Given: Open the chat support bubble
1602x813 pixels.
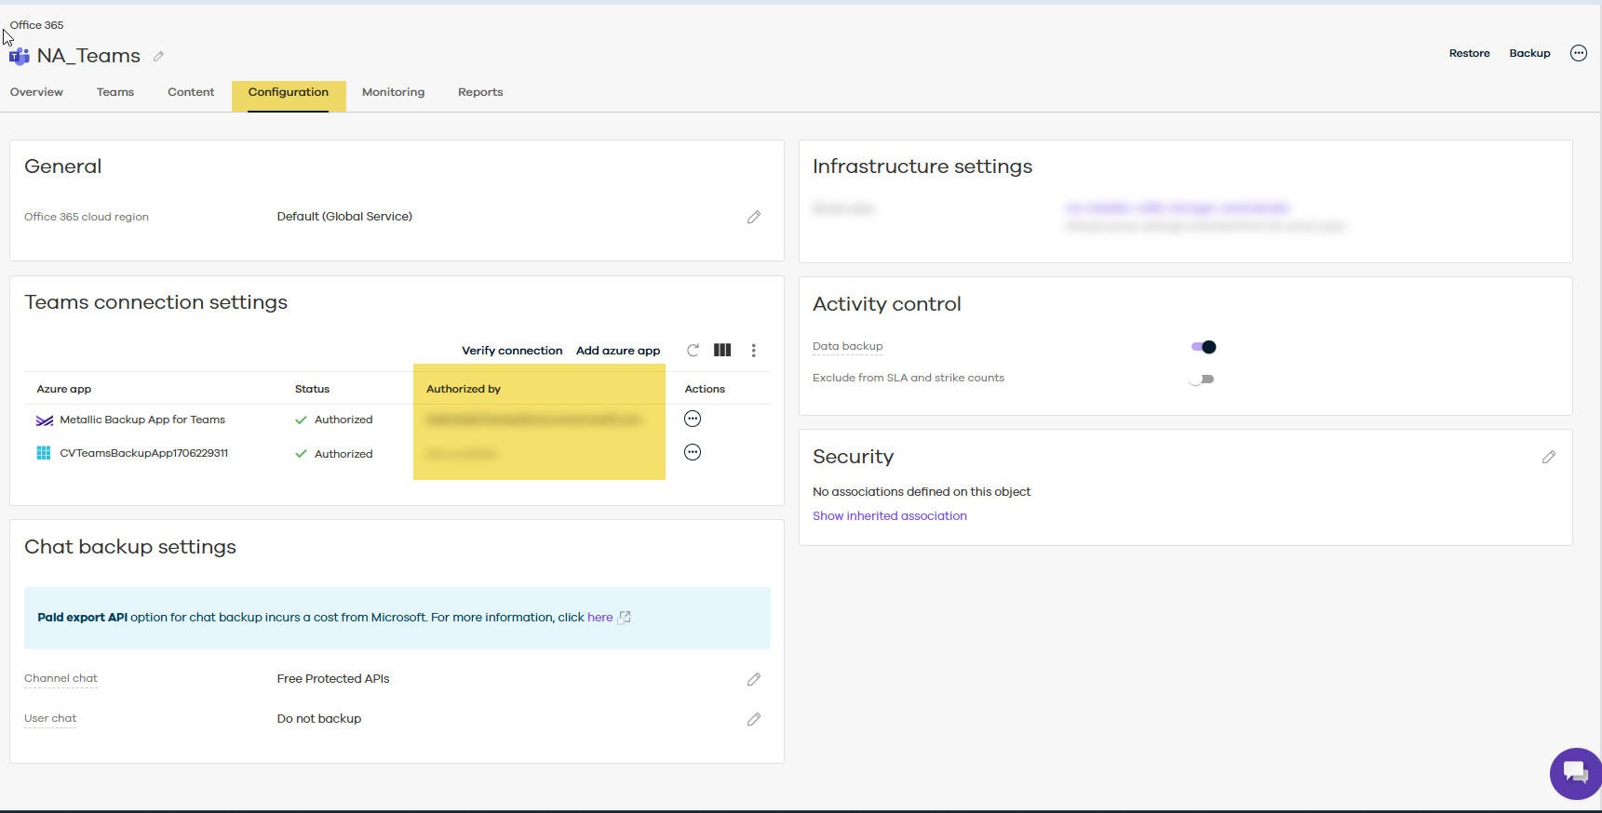Looking at the screenshot, I should point(1575,773).
